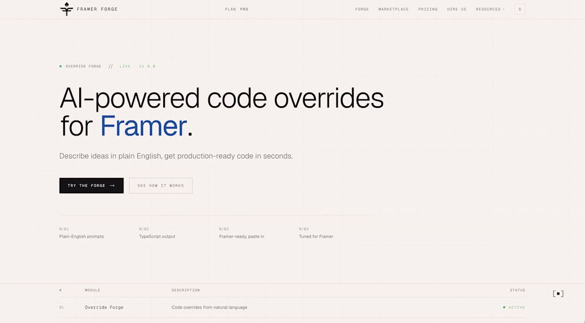The width and height of the screenshot is (585, 323).
Task: Click Code overrides from natural language description
Action: pyautogui.click(x=210, y=308)
